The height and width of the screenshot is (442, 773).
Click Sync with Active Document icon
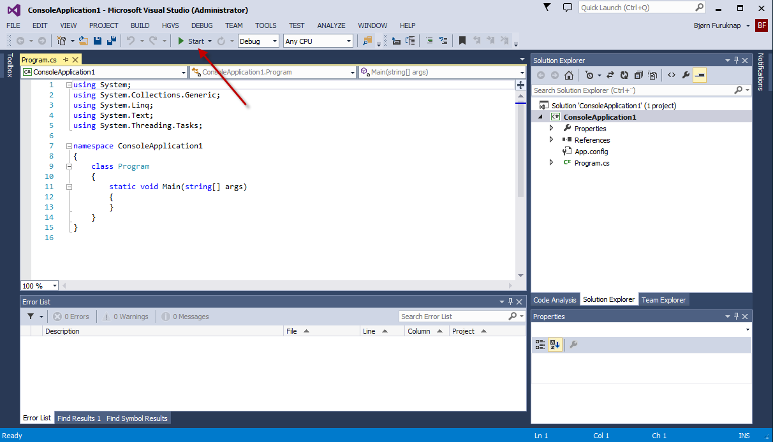(610, 75)
